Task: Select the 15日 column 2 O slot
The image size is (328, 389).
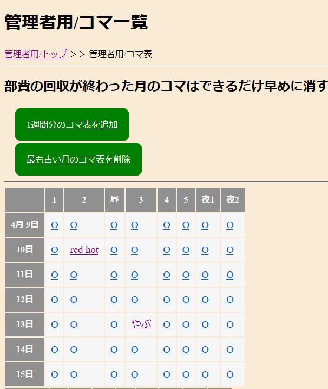Action: pos(74,374)
